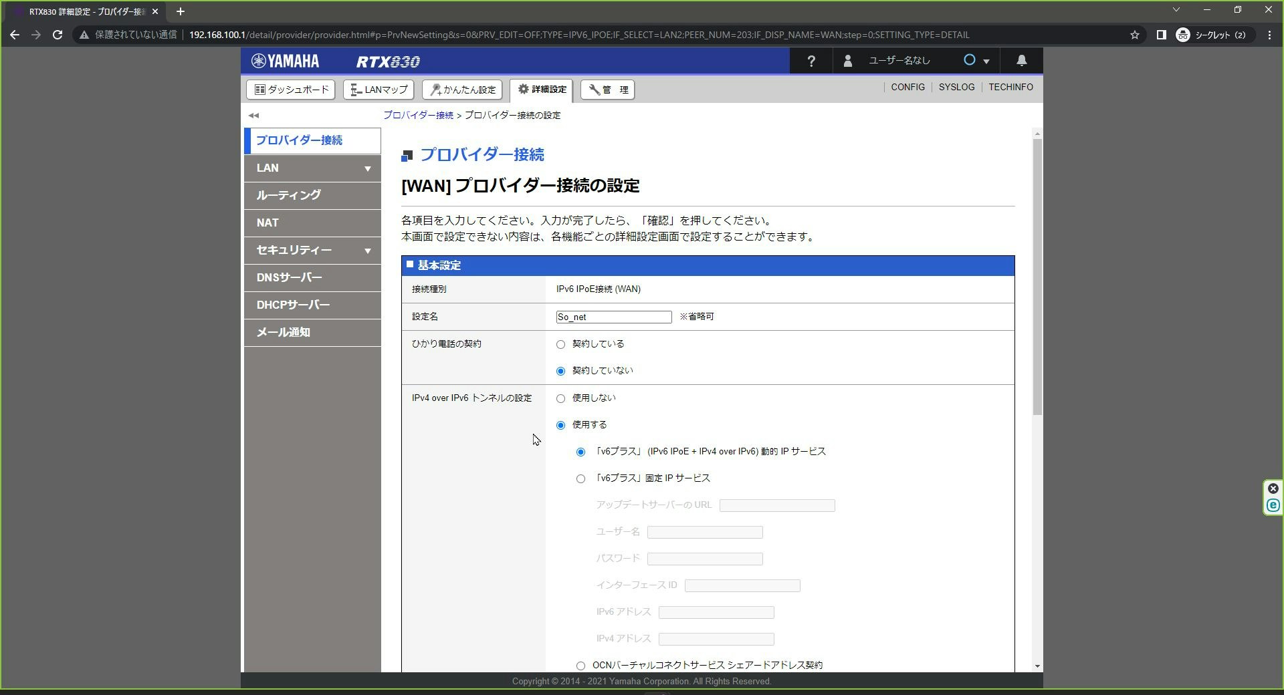Viewport: 1284px width, 695px height.
Task: Reload the page with refresh icon
Action: (58, 35)
